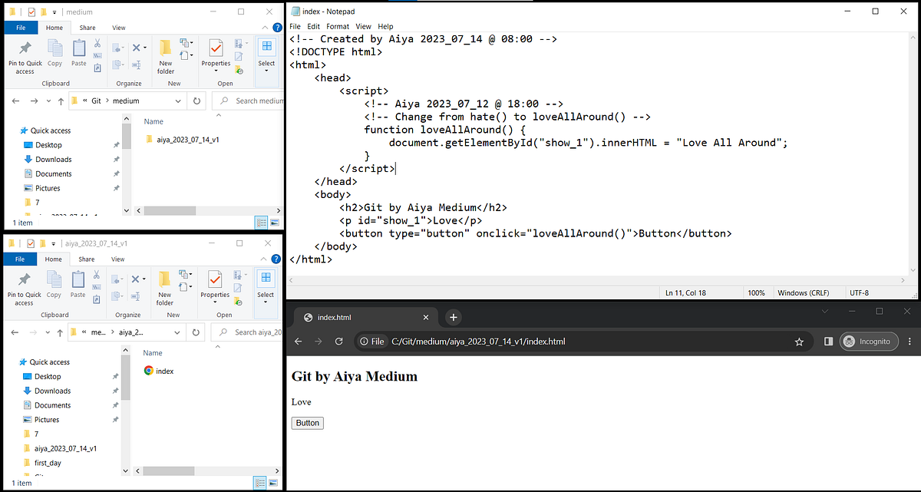The height and width of the screenshot is (492, 921).
Task: Switch Explorer to details view in status bar
Action: 259,222
